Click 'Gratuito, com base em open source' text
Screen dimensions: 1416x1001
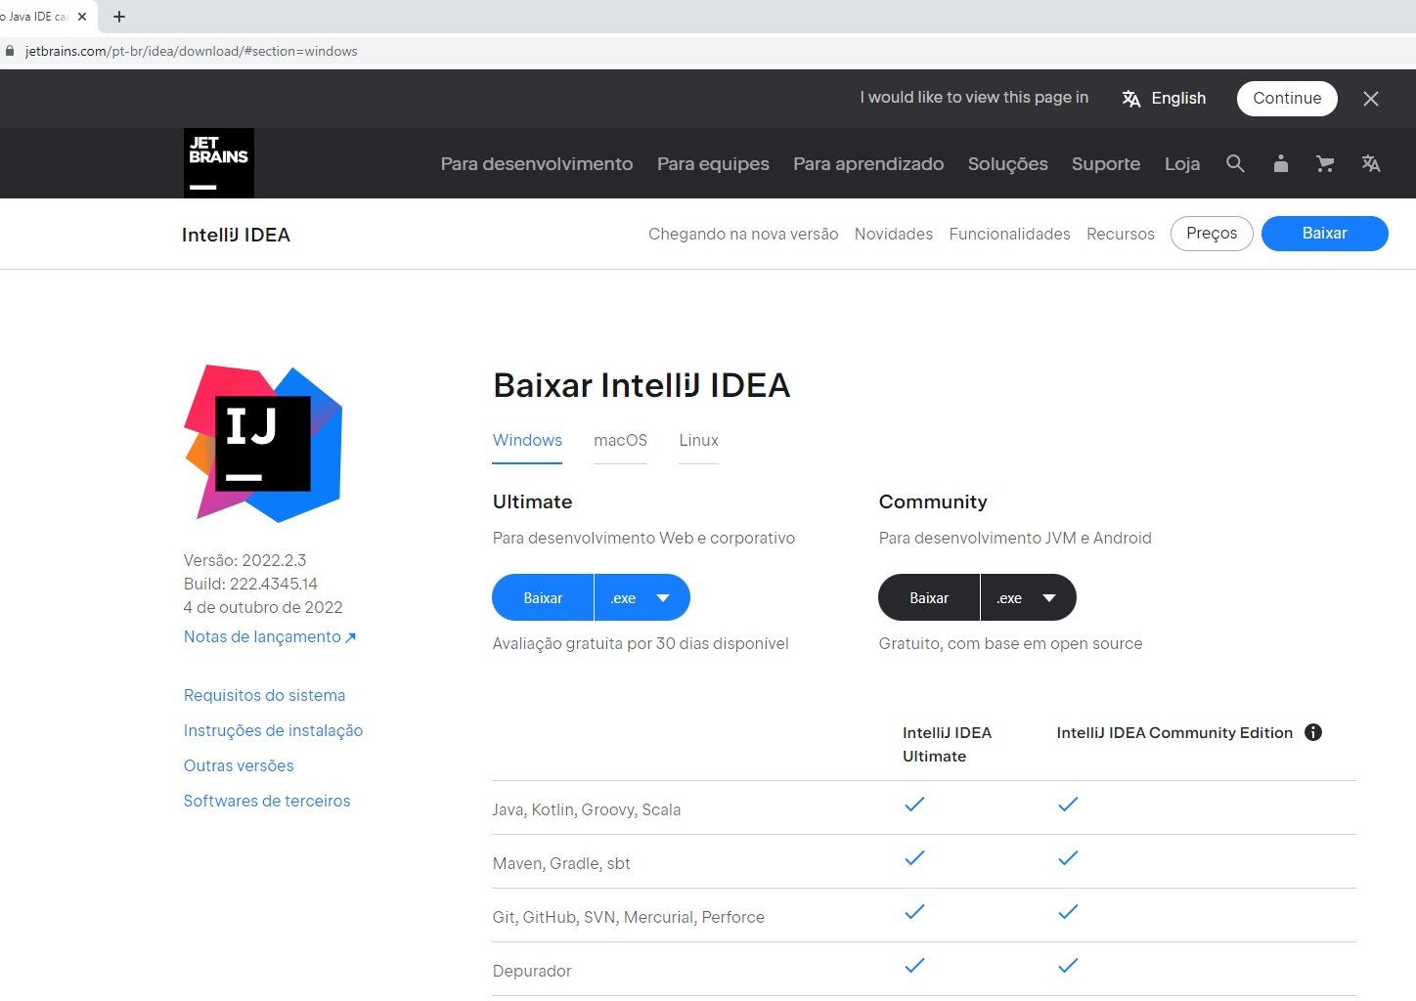click(x=1010, y=644)
